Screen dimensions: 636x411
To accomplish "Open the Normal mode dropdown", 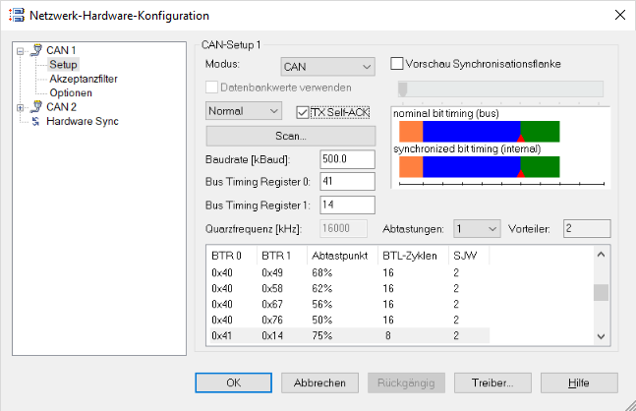I will pyautogui.click(x=244, y=111).
